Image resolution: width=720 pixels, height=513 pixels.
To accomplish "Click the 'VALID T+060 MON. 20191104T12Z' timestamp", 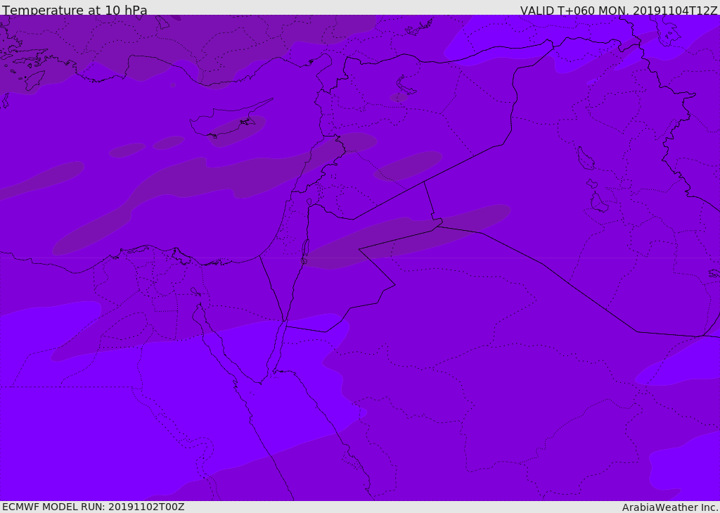I will pos(619,10).
